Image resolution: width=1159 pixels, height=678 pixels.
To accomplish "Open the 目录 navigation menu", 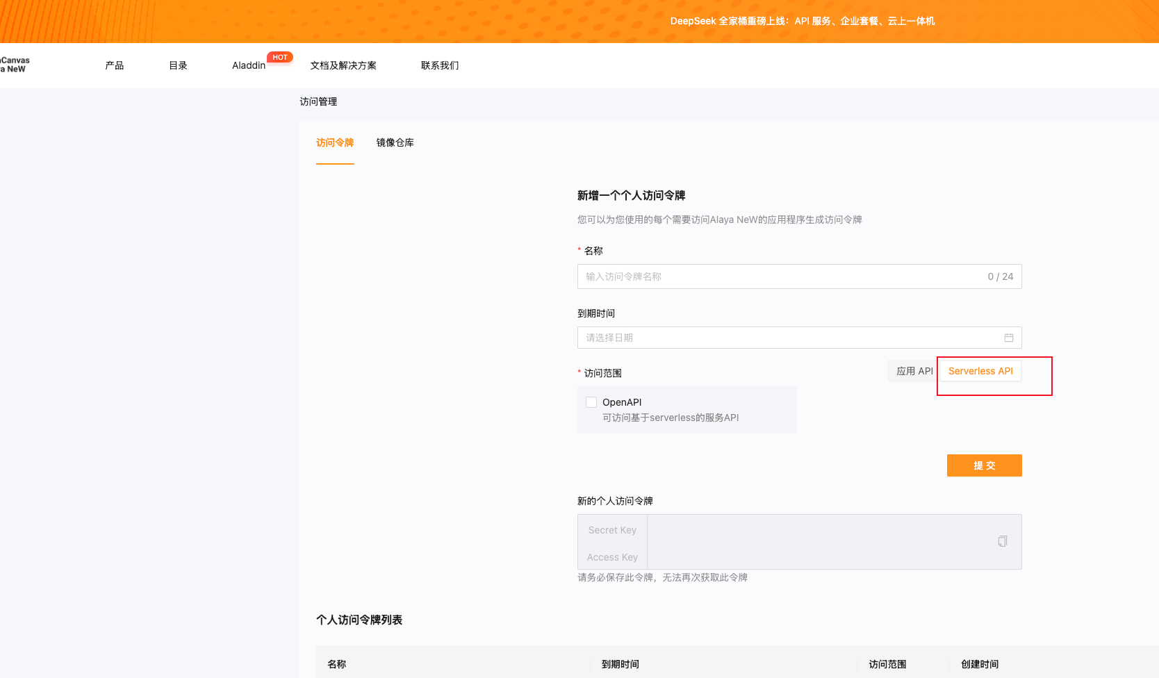I will pos(179,65).
